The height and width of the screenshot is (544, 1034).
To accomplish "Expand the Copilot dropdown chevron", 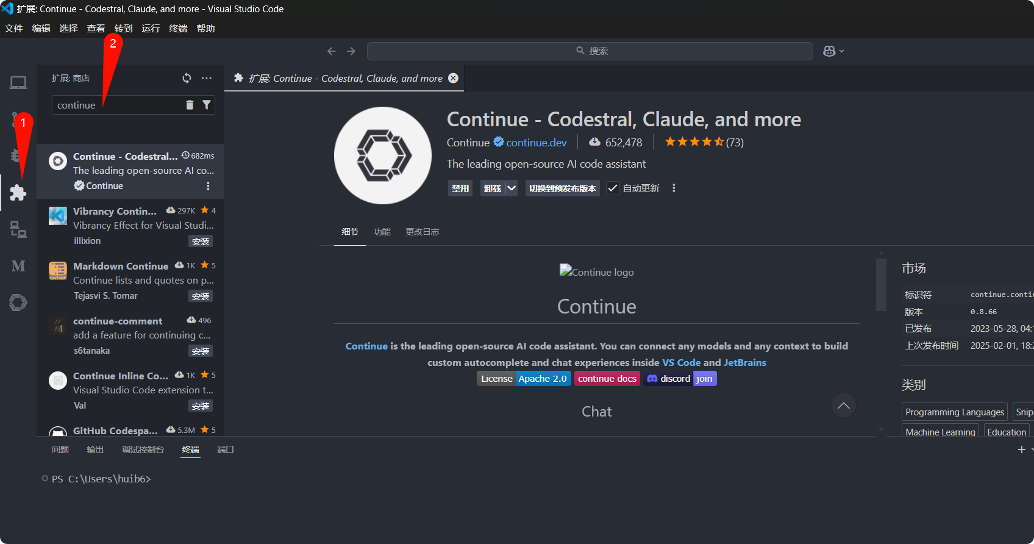I will pos(842,51).
